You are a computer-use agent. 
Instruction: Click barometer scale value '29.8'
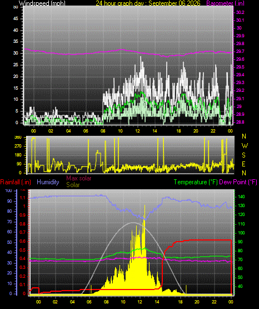click(240, 43)
